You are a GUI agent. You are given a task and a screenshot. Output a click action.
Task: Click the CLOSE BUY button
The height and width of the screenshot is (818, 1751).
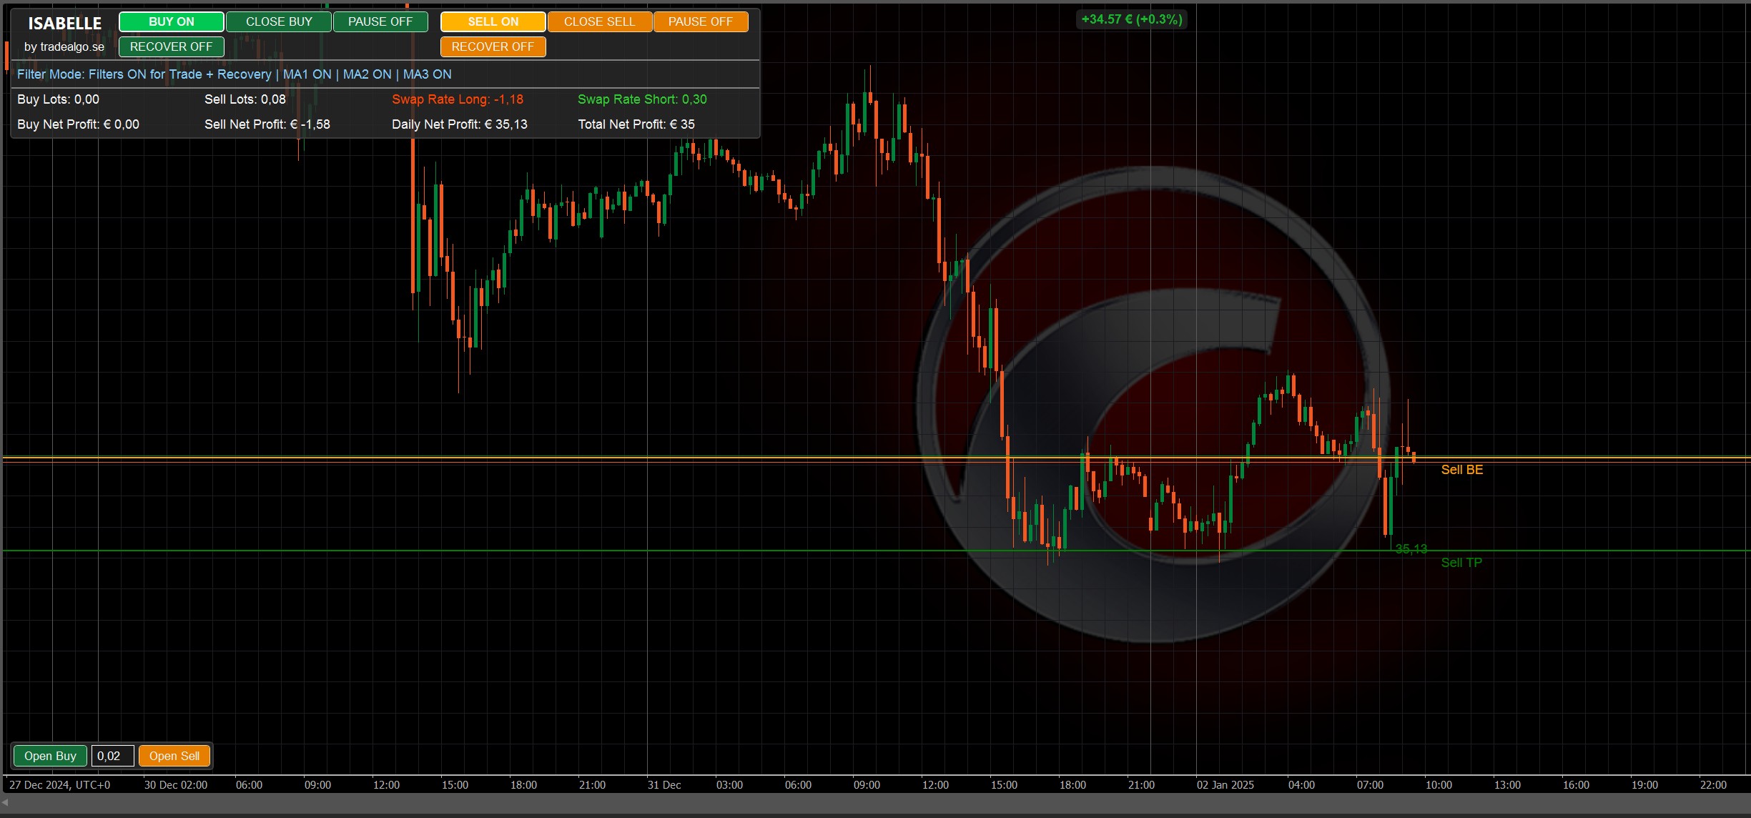(279, 21)
